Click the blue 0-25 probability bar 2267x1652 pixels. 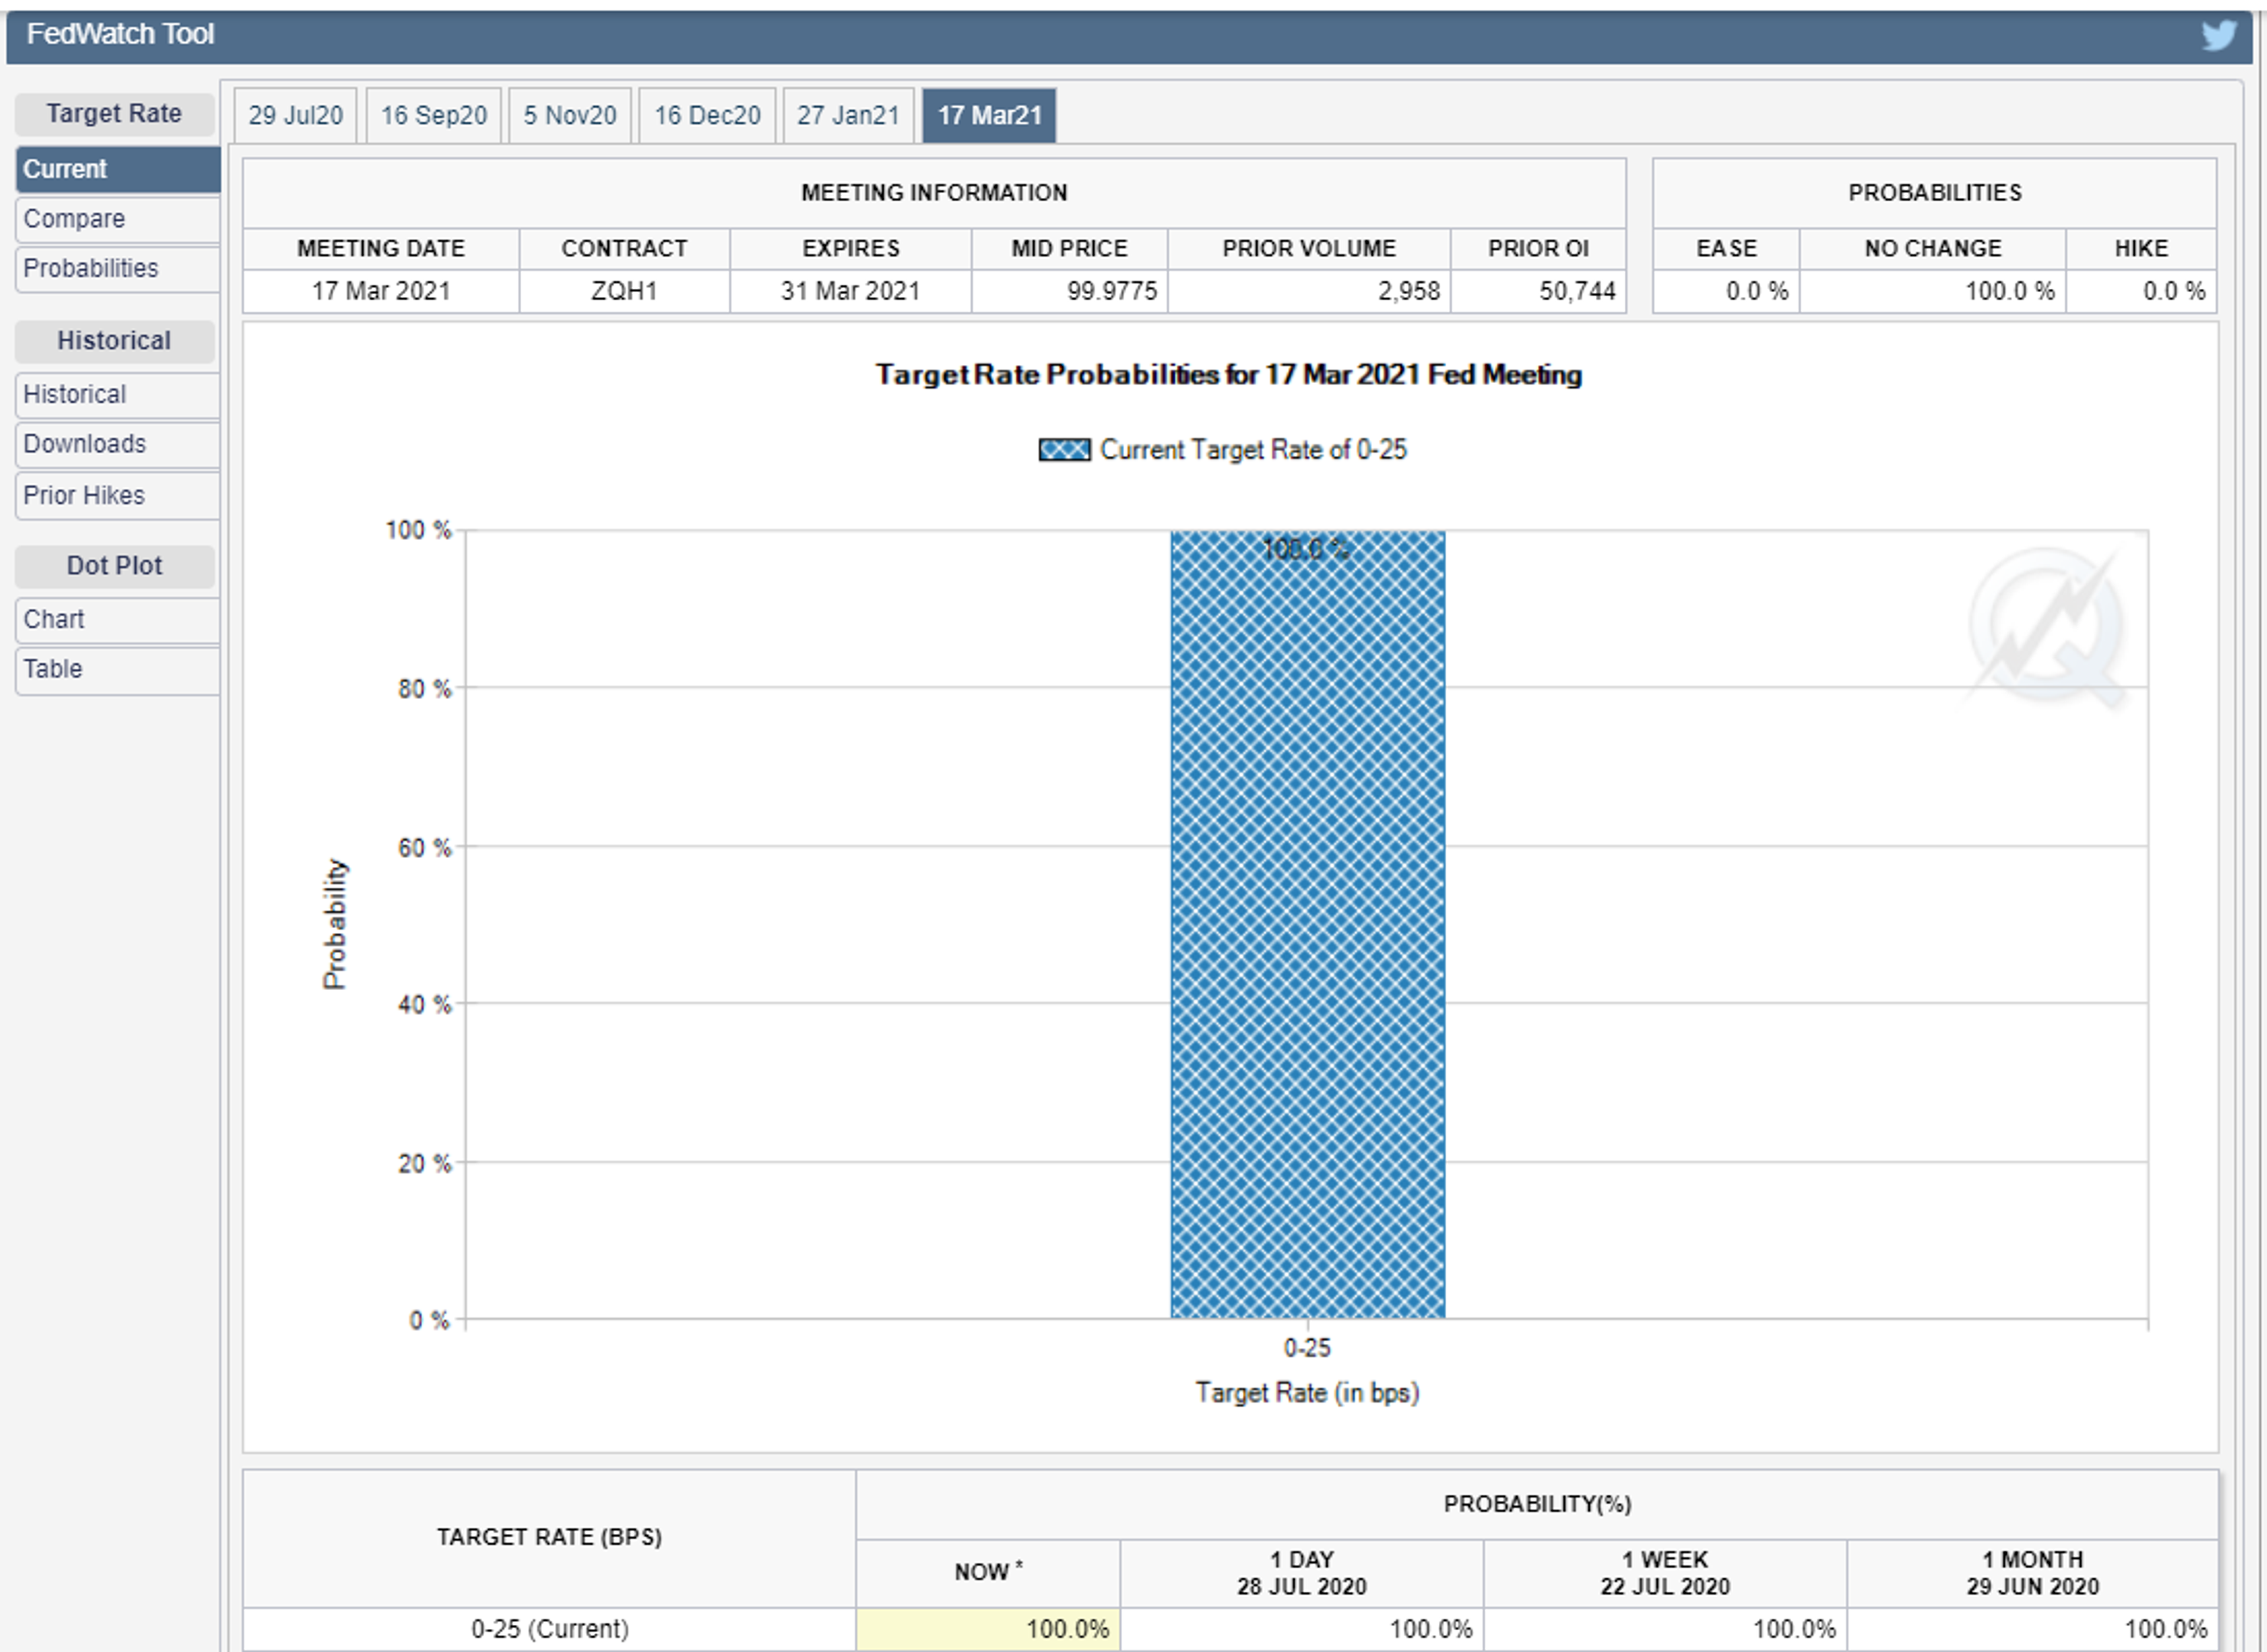click(x=1307, y=925)
